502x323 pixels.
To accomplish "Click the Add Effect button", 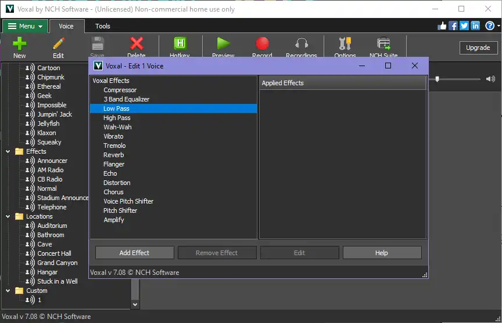I will coord(134,253).
